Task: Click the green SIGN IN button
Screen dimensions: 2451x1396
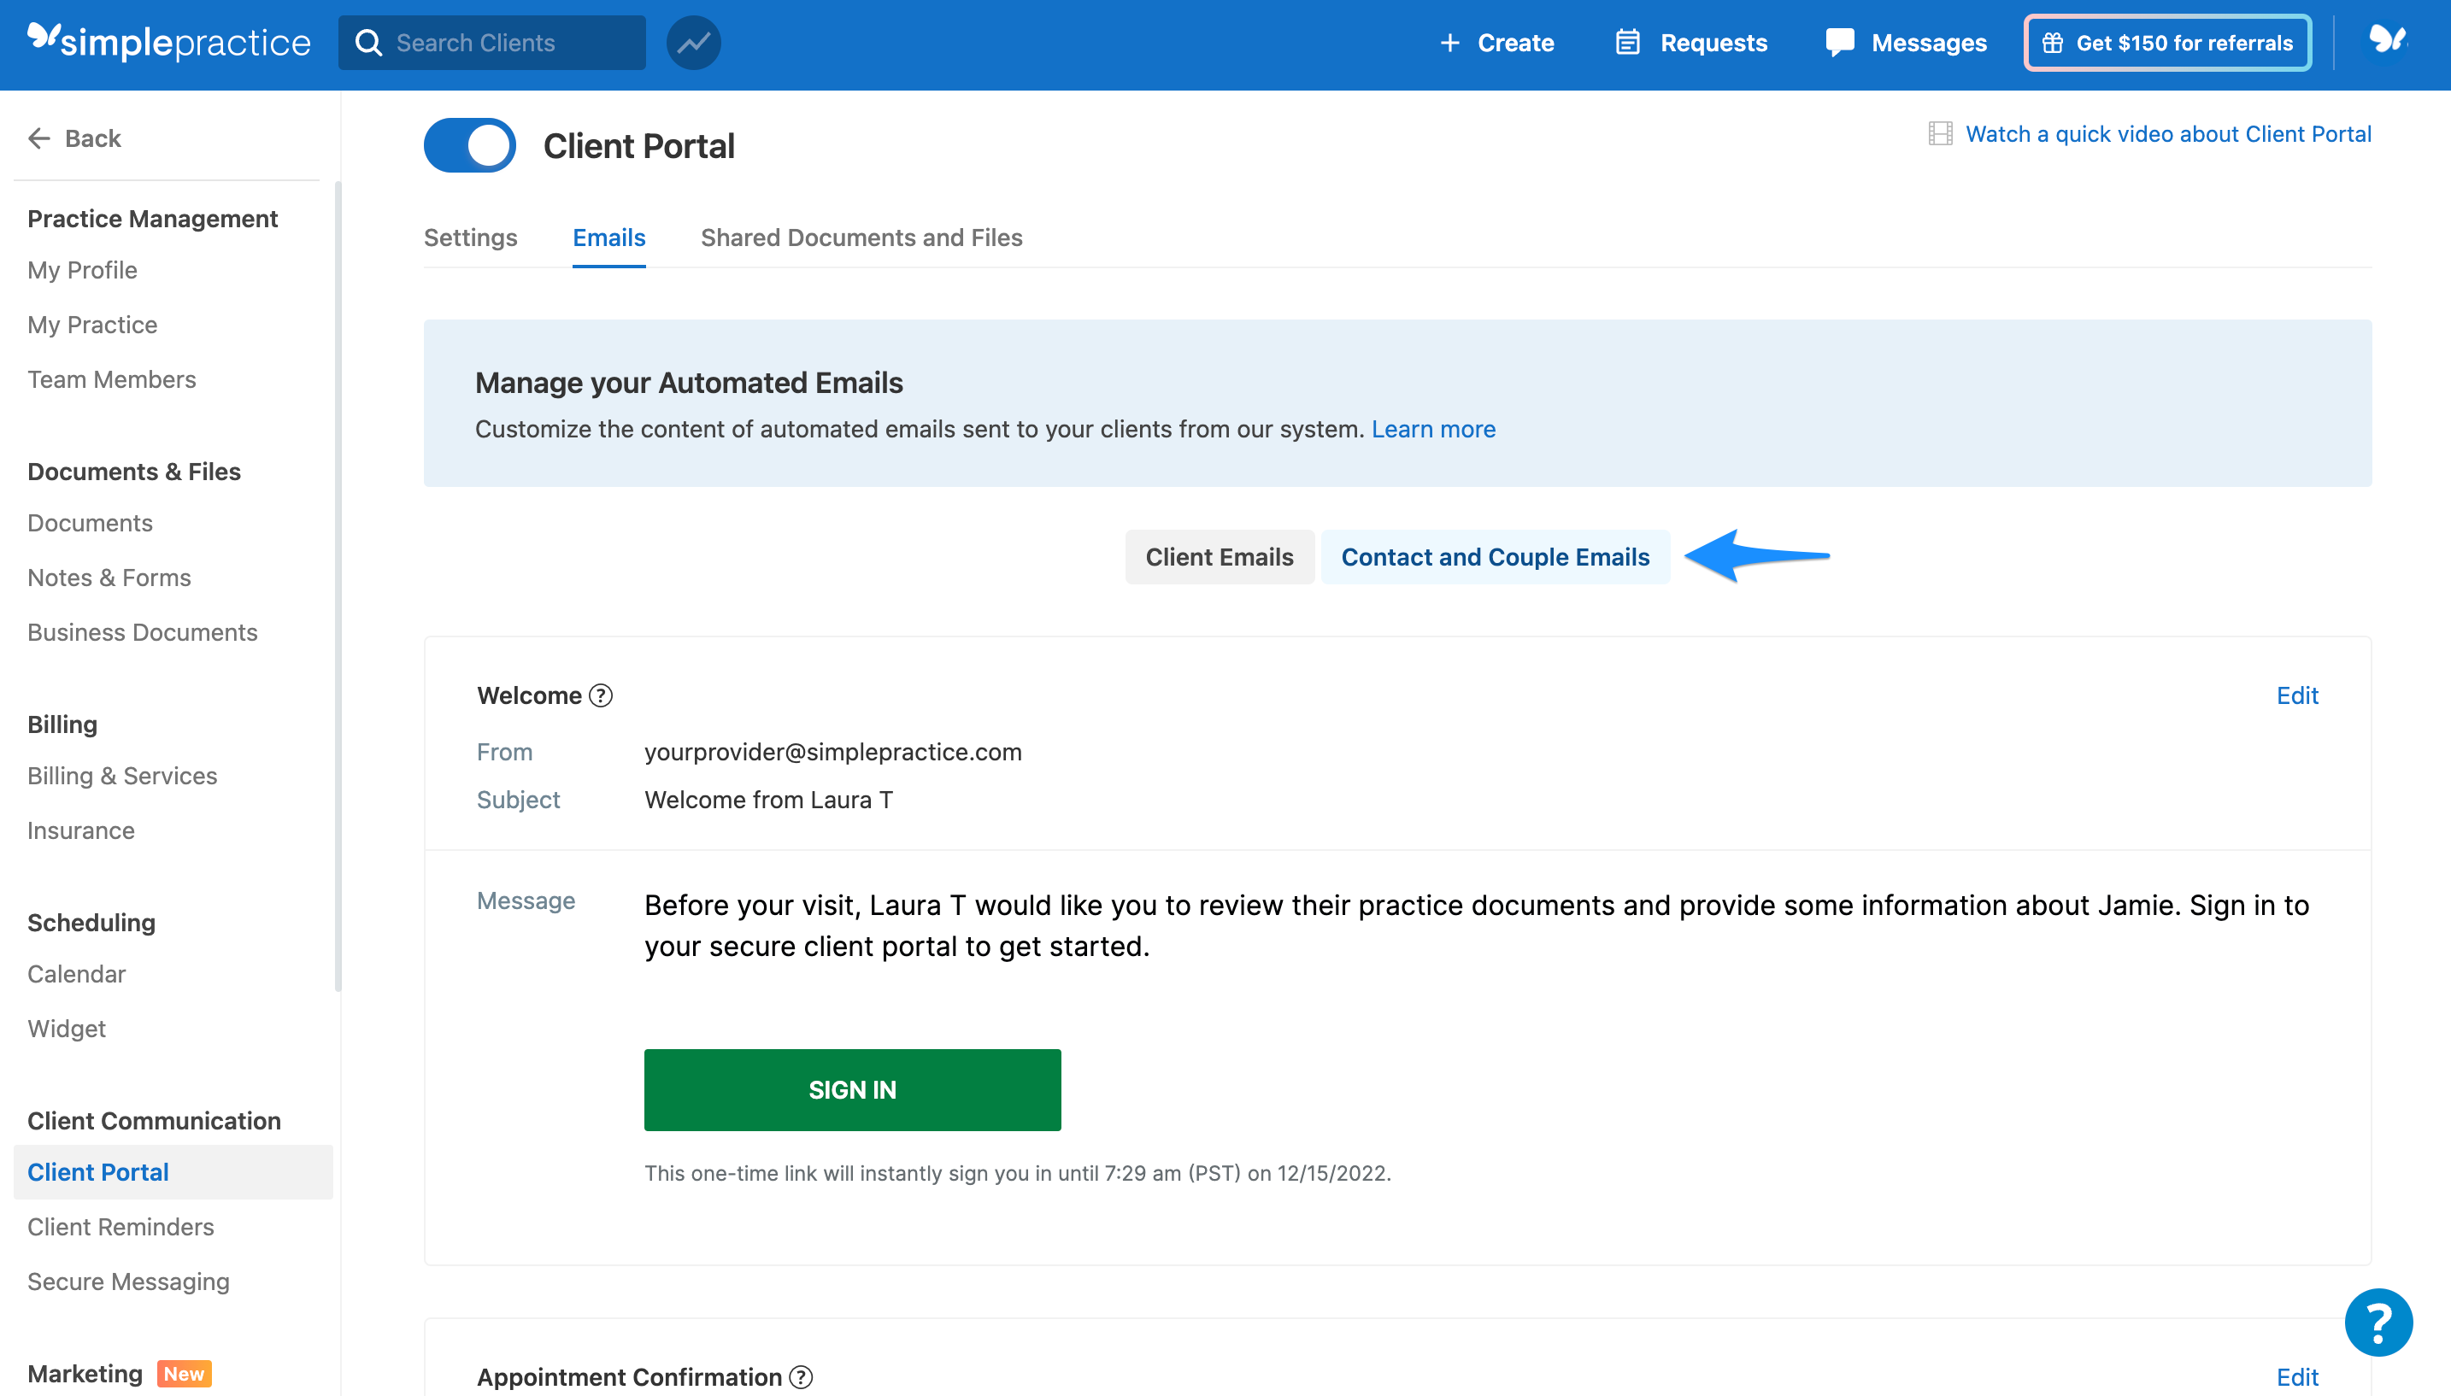Action: (851, 1089)
